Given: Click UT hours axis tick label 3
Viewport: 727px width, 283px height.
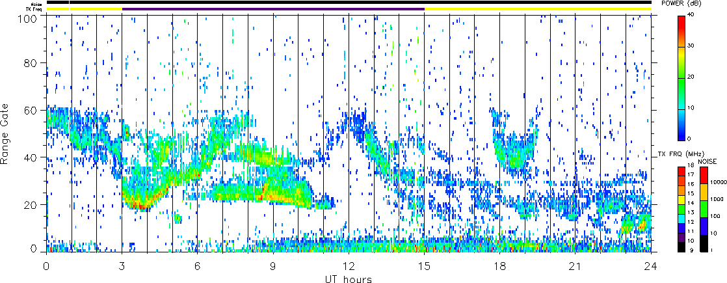Looking at the screenshot, I should (x=122, y=266).
